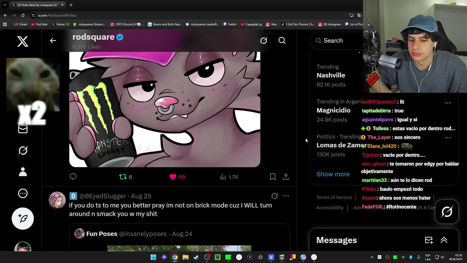Screen dimensions: 467x263
Task: Go back in browser history
Action: pos(5,15)
